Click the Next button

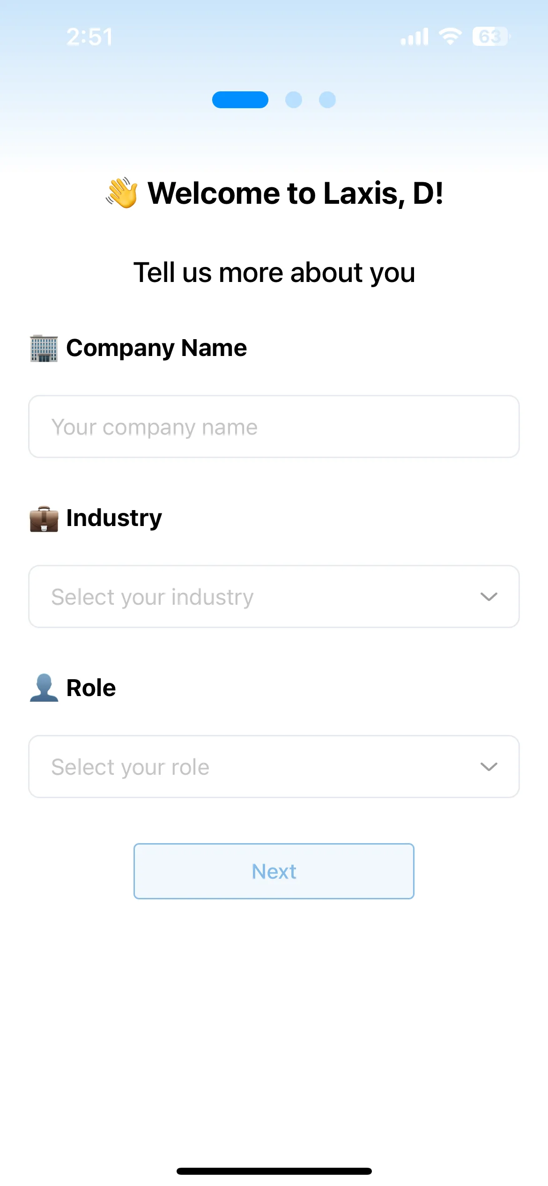(x=274, y=871)
